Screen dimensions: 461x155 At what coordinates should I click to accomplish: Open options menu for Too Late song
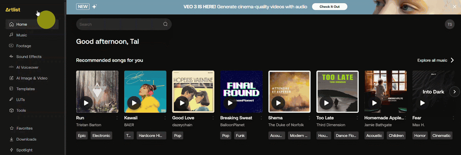tap(357, 118)
